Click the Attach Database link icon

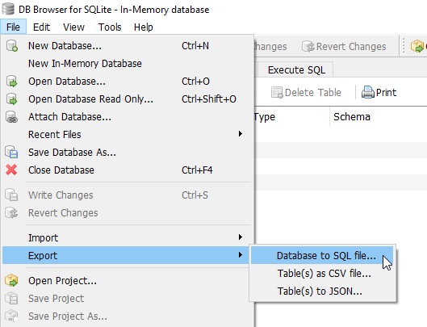click(x=12, y=117)
